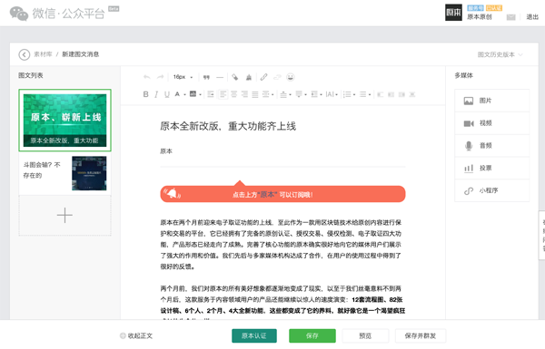Image resolution: width=545 pixels, height=349 pixels.
Task: Insert an image via 图片
Action: click(492, 101)
